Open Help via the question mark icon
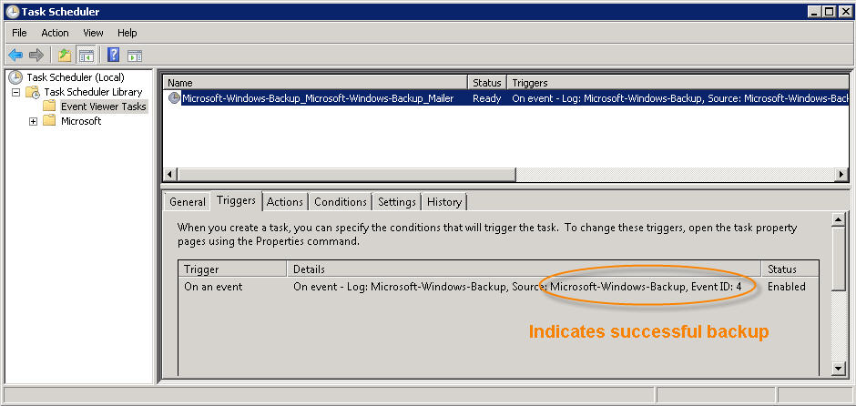The height and width of the screenshot is (406, 856). [114, 56]
